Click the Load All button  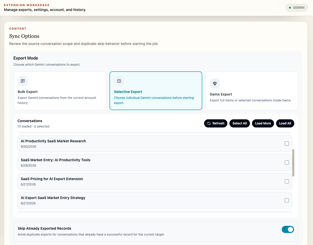(x=285, y=123)
